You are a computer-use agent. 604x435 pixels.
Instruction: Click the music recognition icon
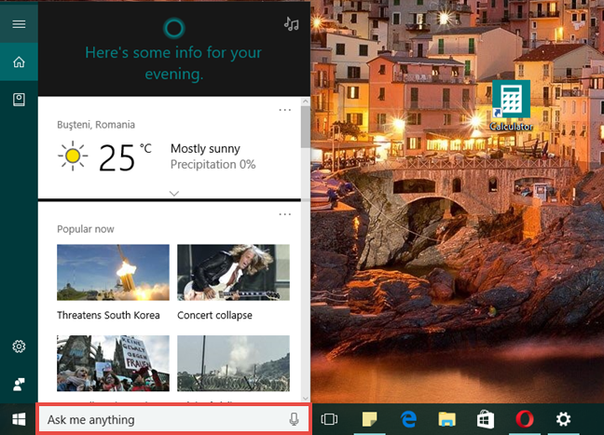pyautogui.click(x=292, y=24)
